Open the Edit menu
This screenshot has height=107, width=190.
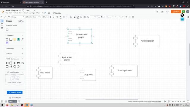[11, 13]
